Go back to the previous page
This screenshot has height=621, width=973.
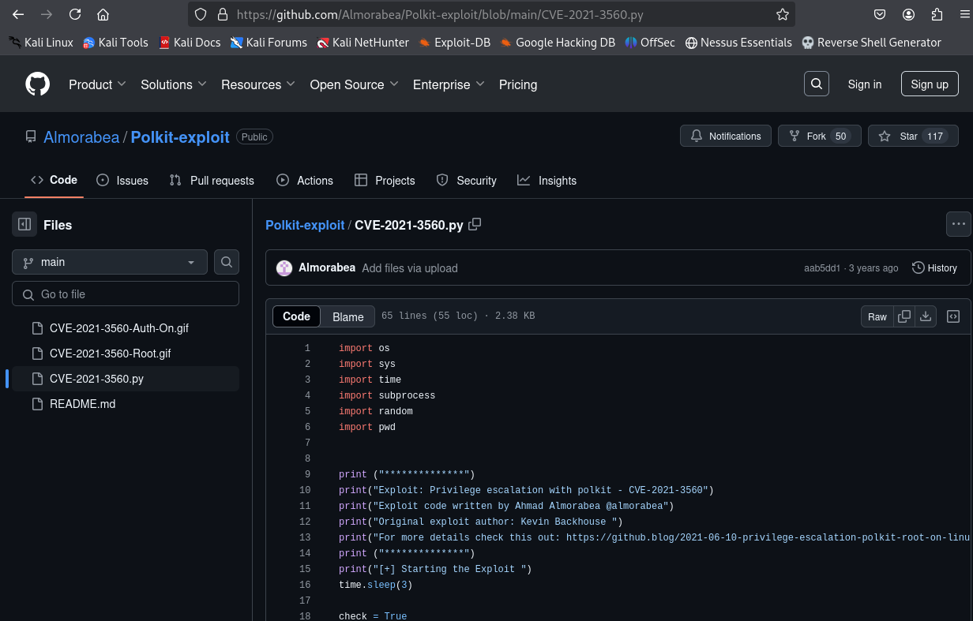click(x=18, y=14)
